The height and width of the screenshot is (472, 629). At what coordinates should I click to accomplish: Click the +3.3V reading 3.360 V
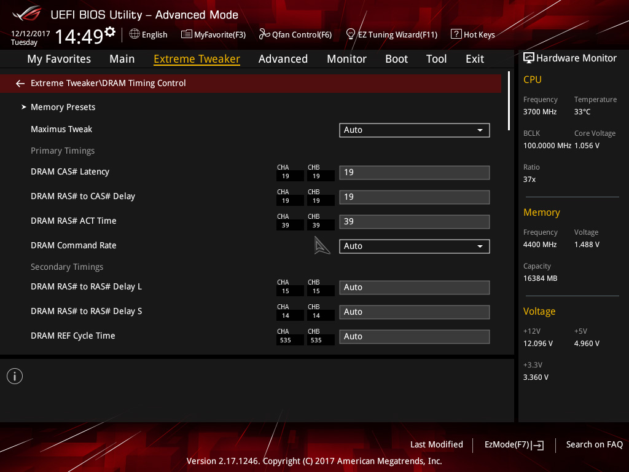(536, 377)
